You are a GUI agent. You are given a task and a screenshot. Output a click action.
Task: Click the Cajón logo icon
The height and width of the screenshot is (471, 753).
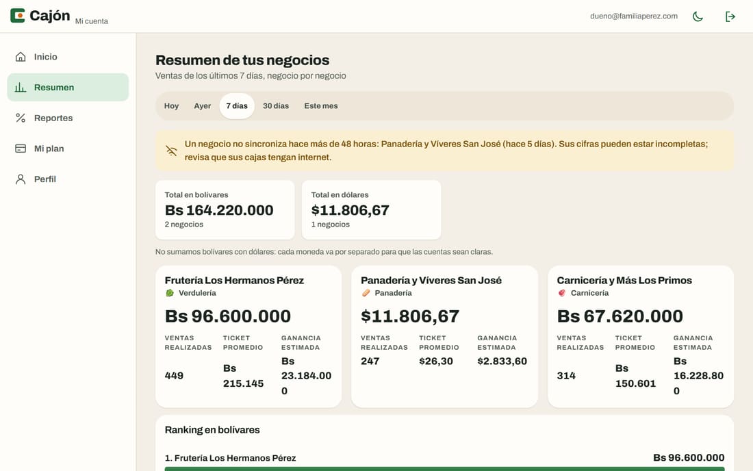[18, 15]
